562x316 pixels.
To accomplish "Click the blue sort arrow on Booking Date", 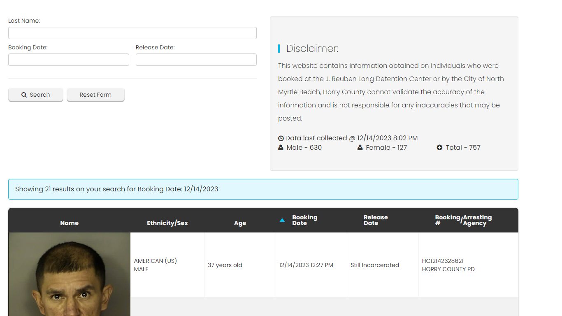I will pyautogui.click(x=282, y=220).
